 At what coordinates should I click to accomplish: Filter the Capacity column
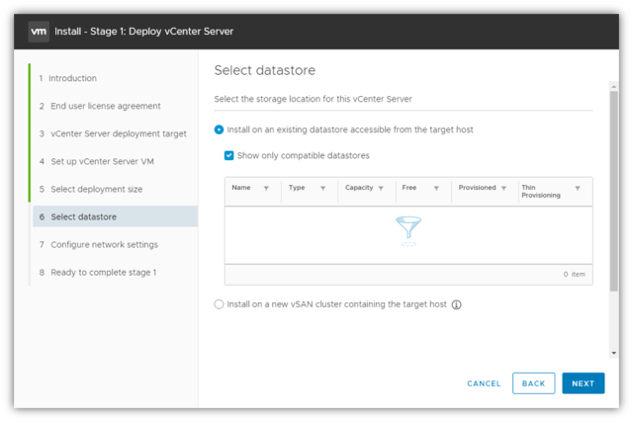pos(382,187)
